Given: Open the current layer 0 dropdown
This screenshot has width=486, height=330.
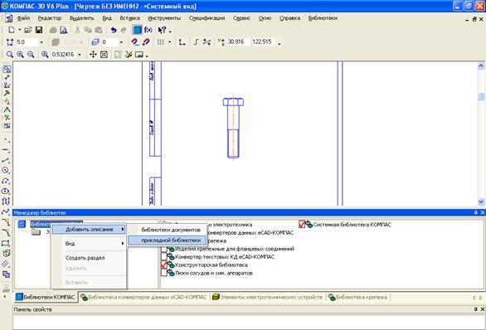Looking at the screenshot, I should pos(121,42).
